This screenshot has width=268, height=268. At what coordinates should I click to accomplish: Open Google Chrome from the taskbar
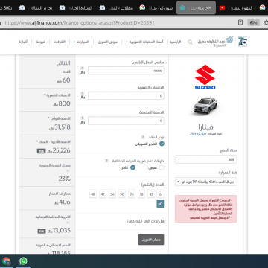(7, 261)
